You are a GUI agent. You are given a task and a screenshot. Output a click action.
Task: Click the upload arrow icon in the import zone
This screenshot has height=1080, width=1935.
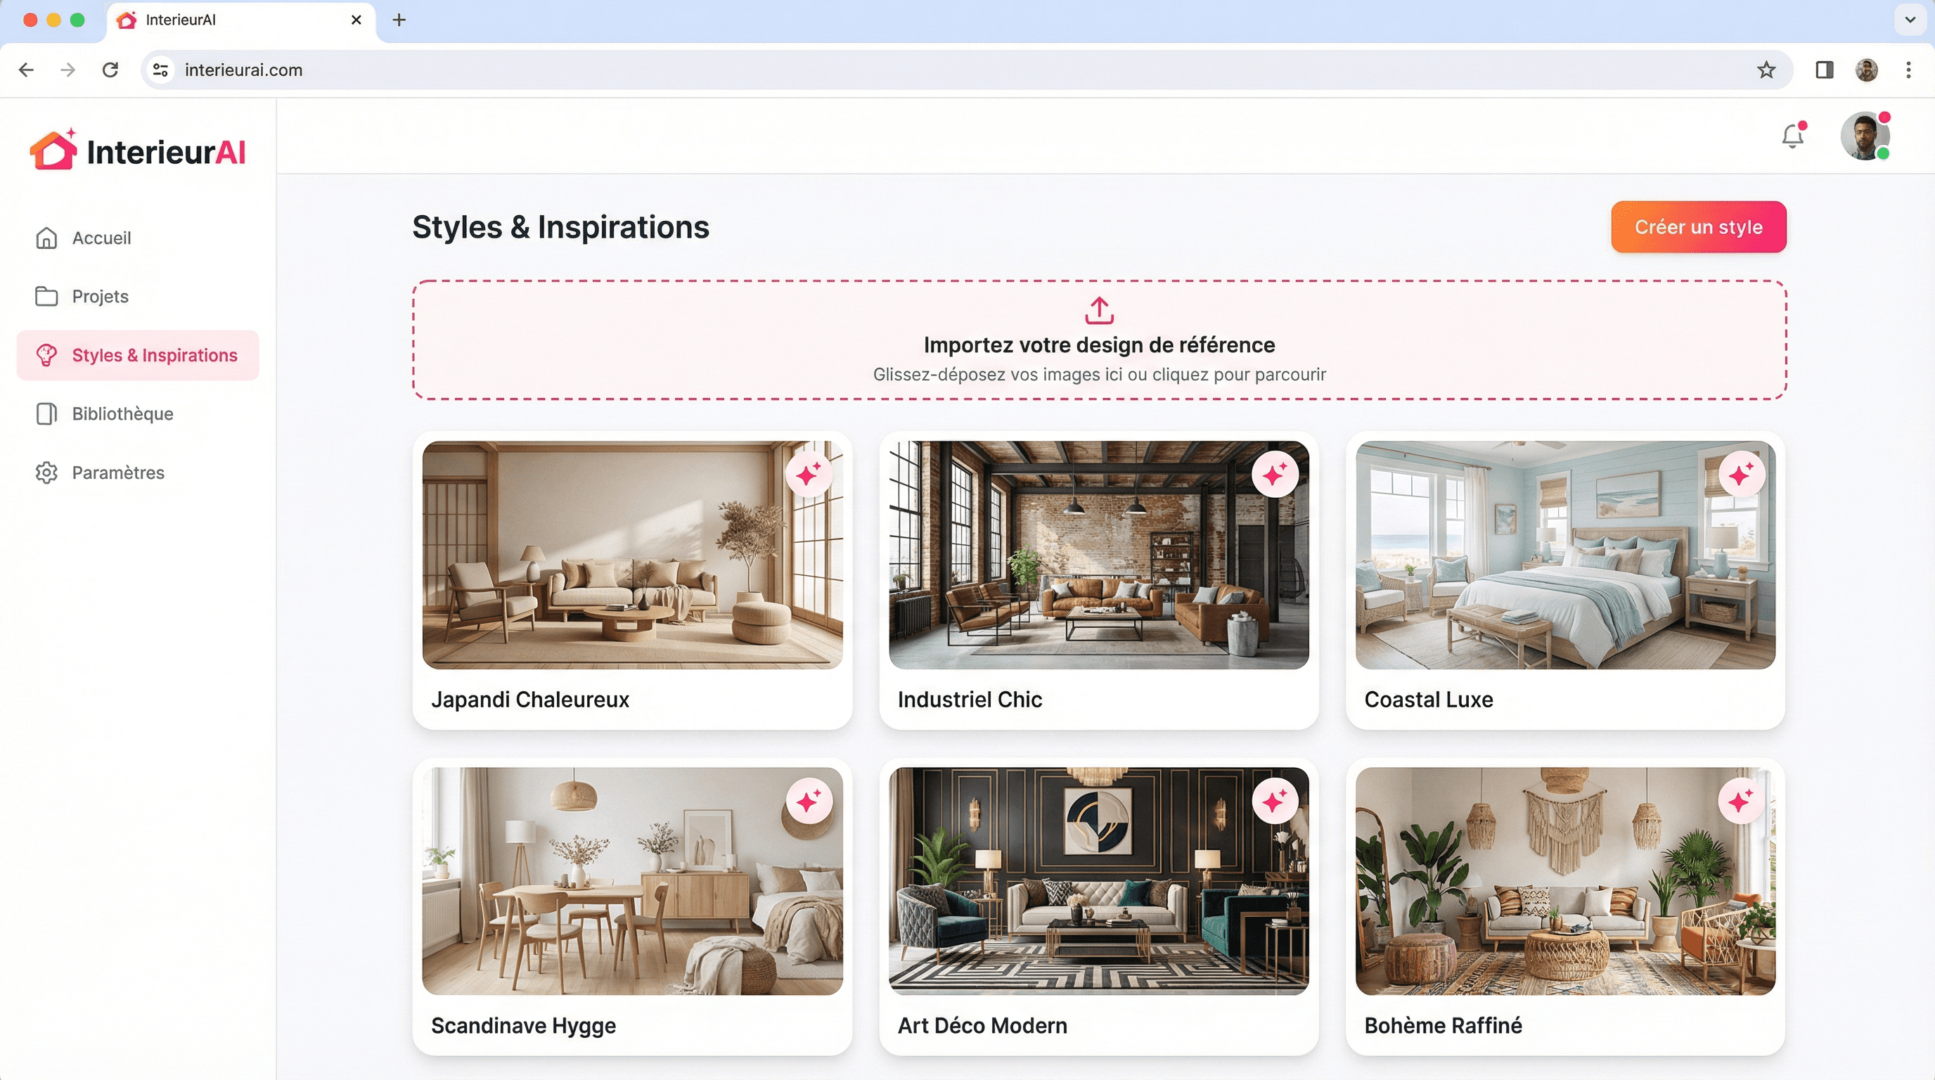tap(1099, 310)
